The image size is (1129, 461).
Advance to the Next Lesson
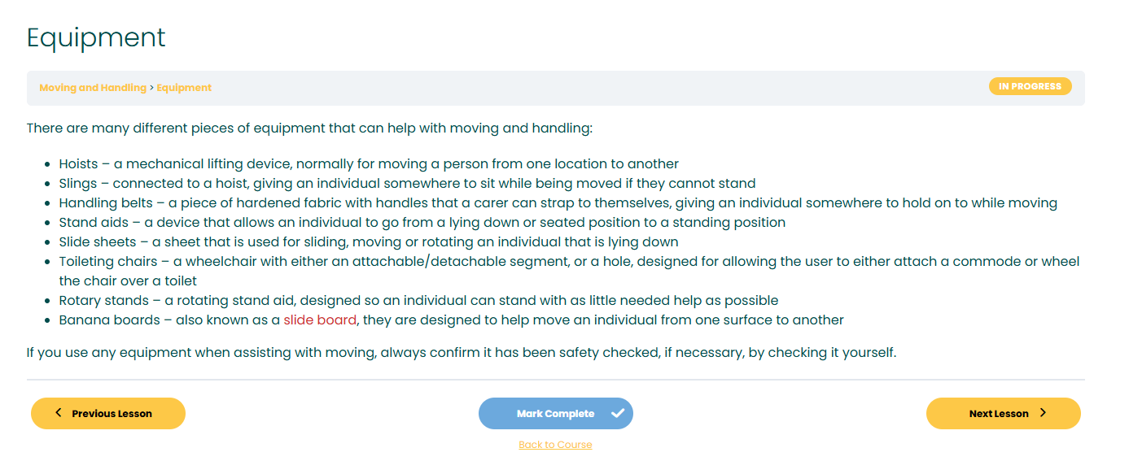coord(1004,413)
